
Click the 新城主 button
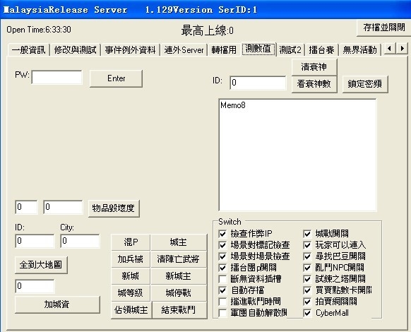(x=179, y=276)
